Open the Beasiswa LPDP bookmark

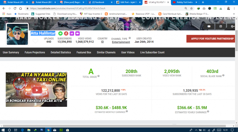[x=143, y=14]
